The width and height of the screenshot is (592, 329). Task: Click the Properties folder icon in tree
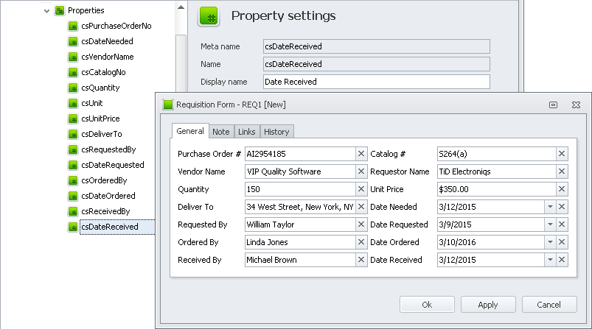pyautogui.click(x=60, y=10)
